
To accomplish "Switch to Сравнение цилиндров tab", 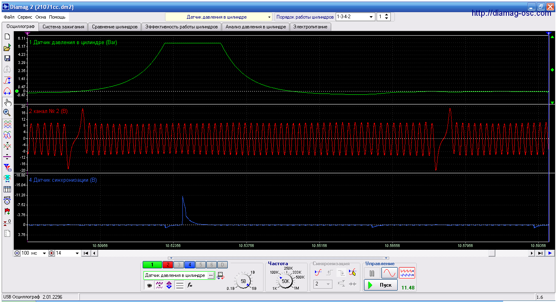I will point(115,27).
